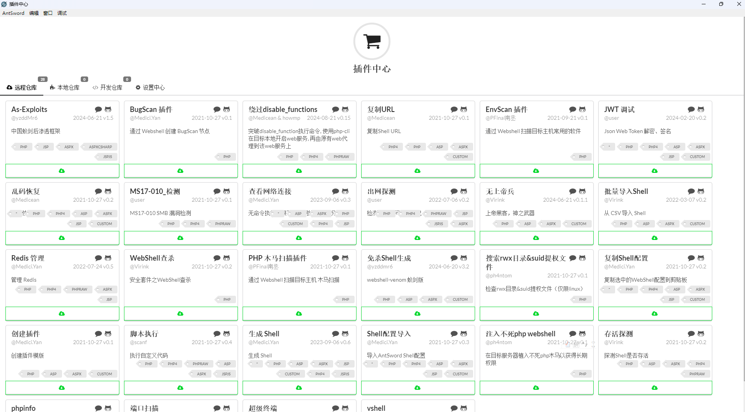The height and width of the screenshot is (412, 745).
Task: Click the ASPXCSHARP tag on As-Exploits
Action: [100, 147]
